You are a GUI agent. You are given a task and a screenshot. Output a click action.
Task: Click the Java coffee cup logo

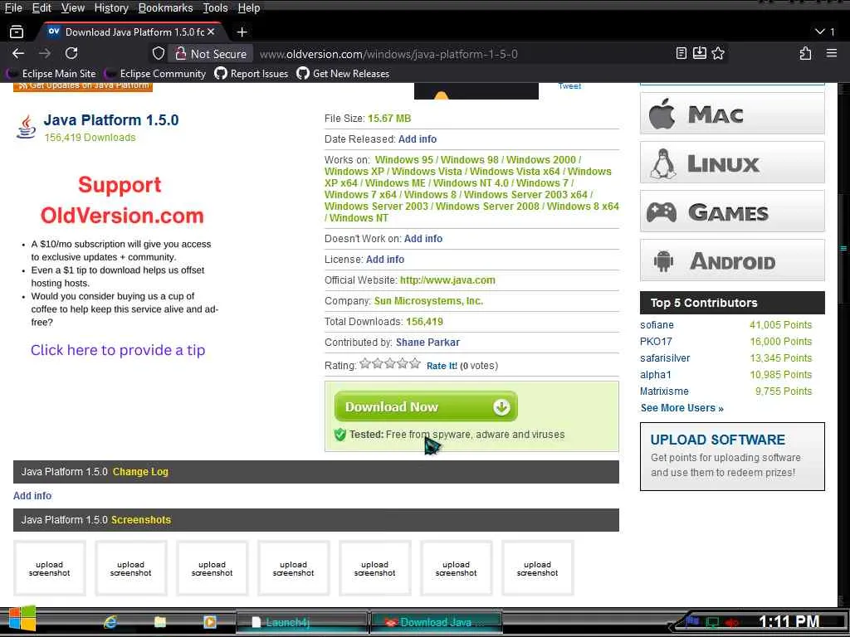[26, 126]
